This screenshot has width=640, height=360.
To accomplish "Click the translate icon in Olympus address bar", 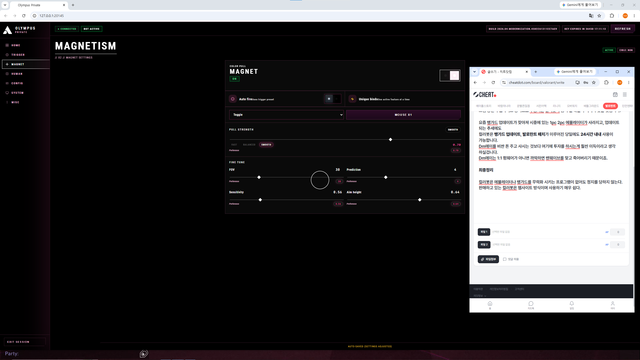I will click(x=591, y=16).
